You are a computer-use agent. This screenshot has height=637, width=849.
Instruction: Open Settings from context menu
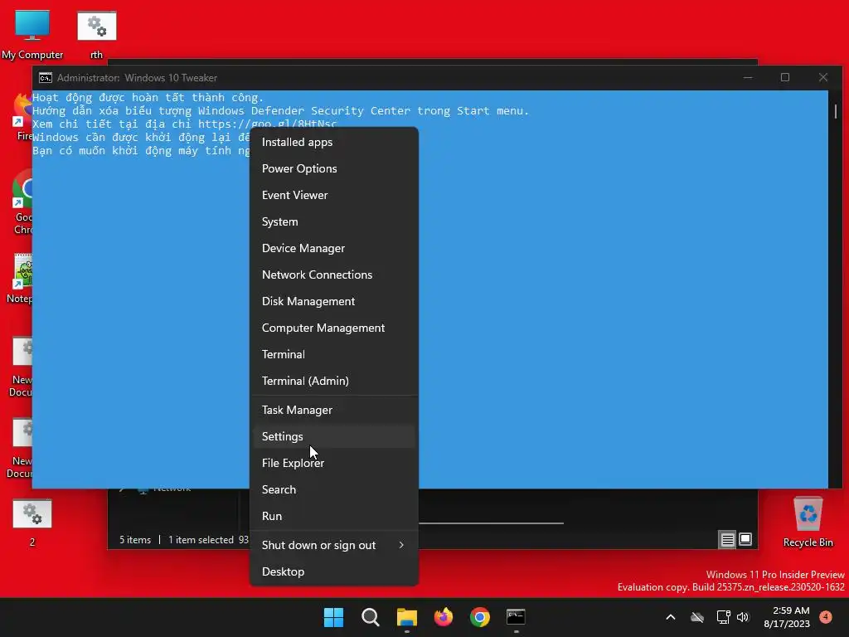(x=334, y=436)
